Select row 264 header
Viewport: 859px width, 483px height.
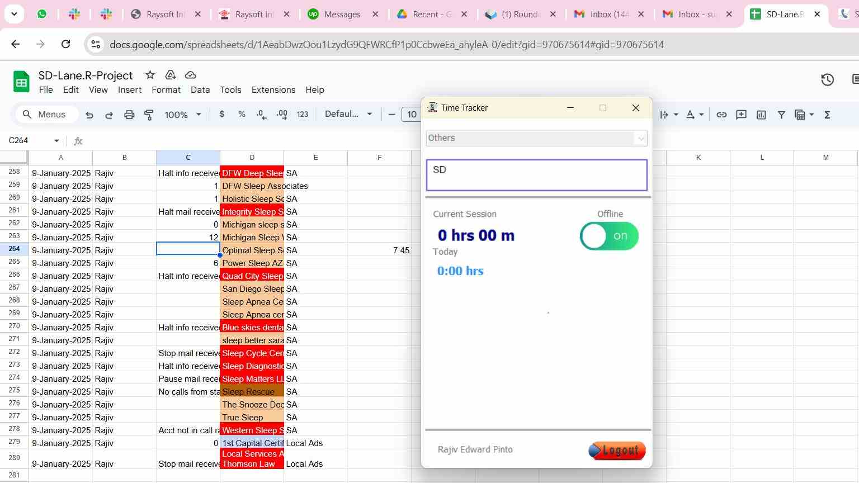[x=14, y=249]
